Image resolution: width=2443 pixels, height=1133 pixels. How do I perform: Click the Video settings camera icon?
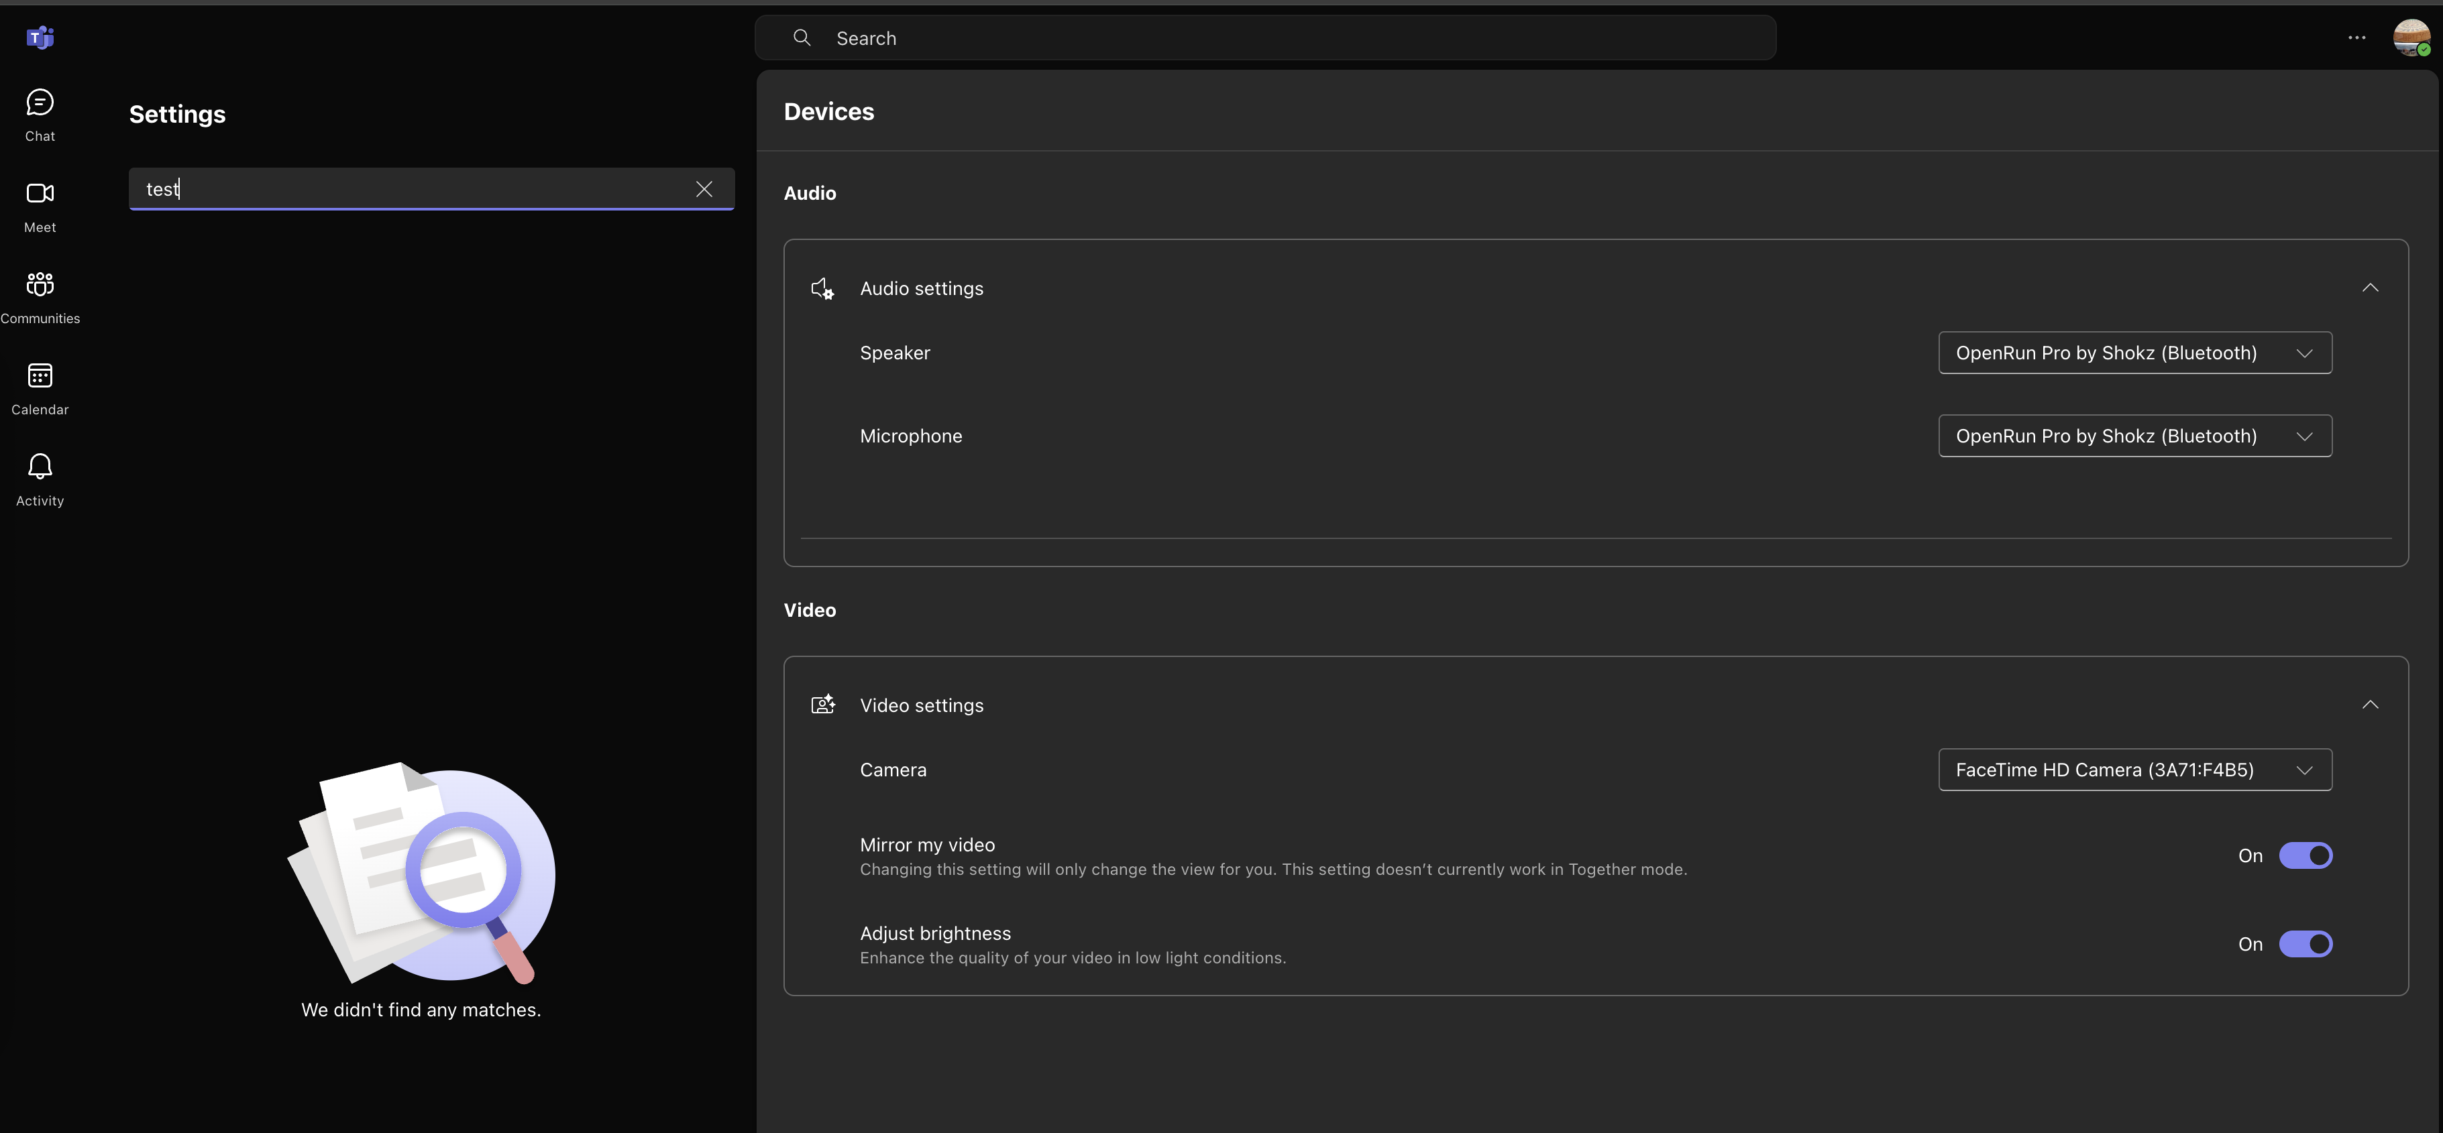pyautogui.click(x=823, y=705)
